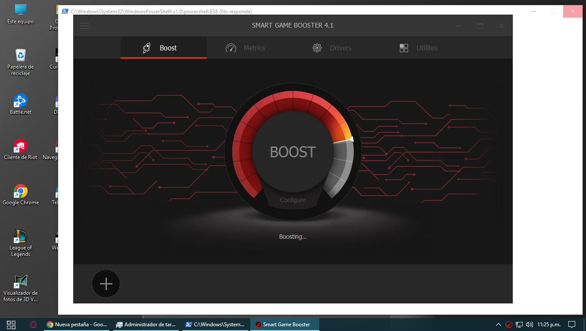The height and width of the screenshot is (331, 586).
Task: Add a game with the plus button
Action: 106,284
